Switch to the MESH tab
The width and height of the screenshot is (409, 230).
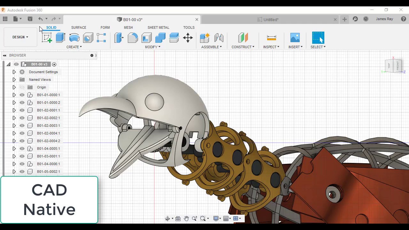click(x=128, y=27)
